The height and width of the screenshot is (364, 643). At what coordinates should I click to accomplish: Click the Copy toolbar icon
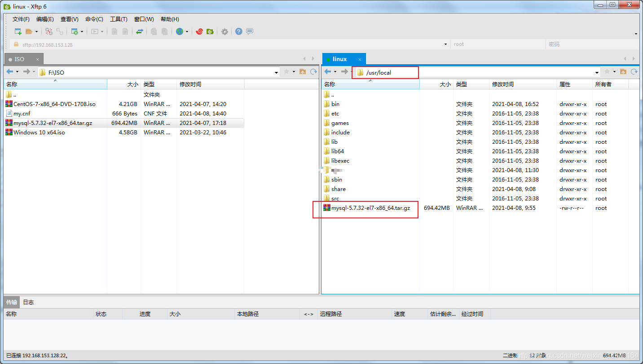click(x=154, y=31)
